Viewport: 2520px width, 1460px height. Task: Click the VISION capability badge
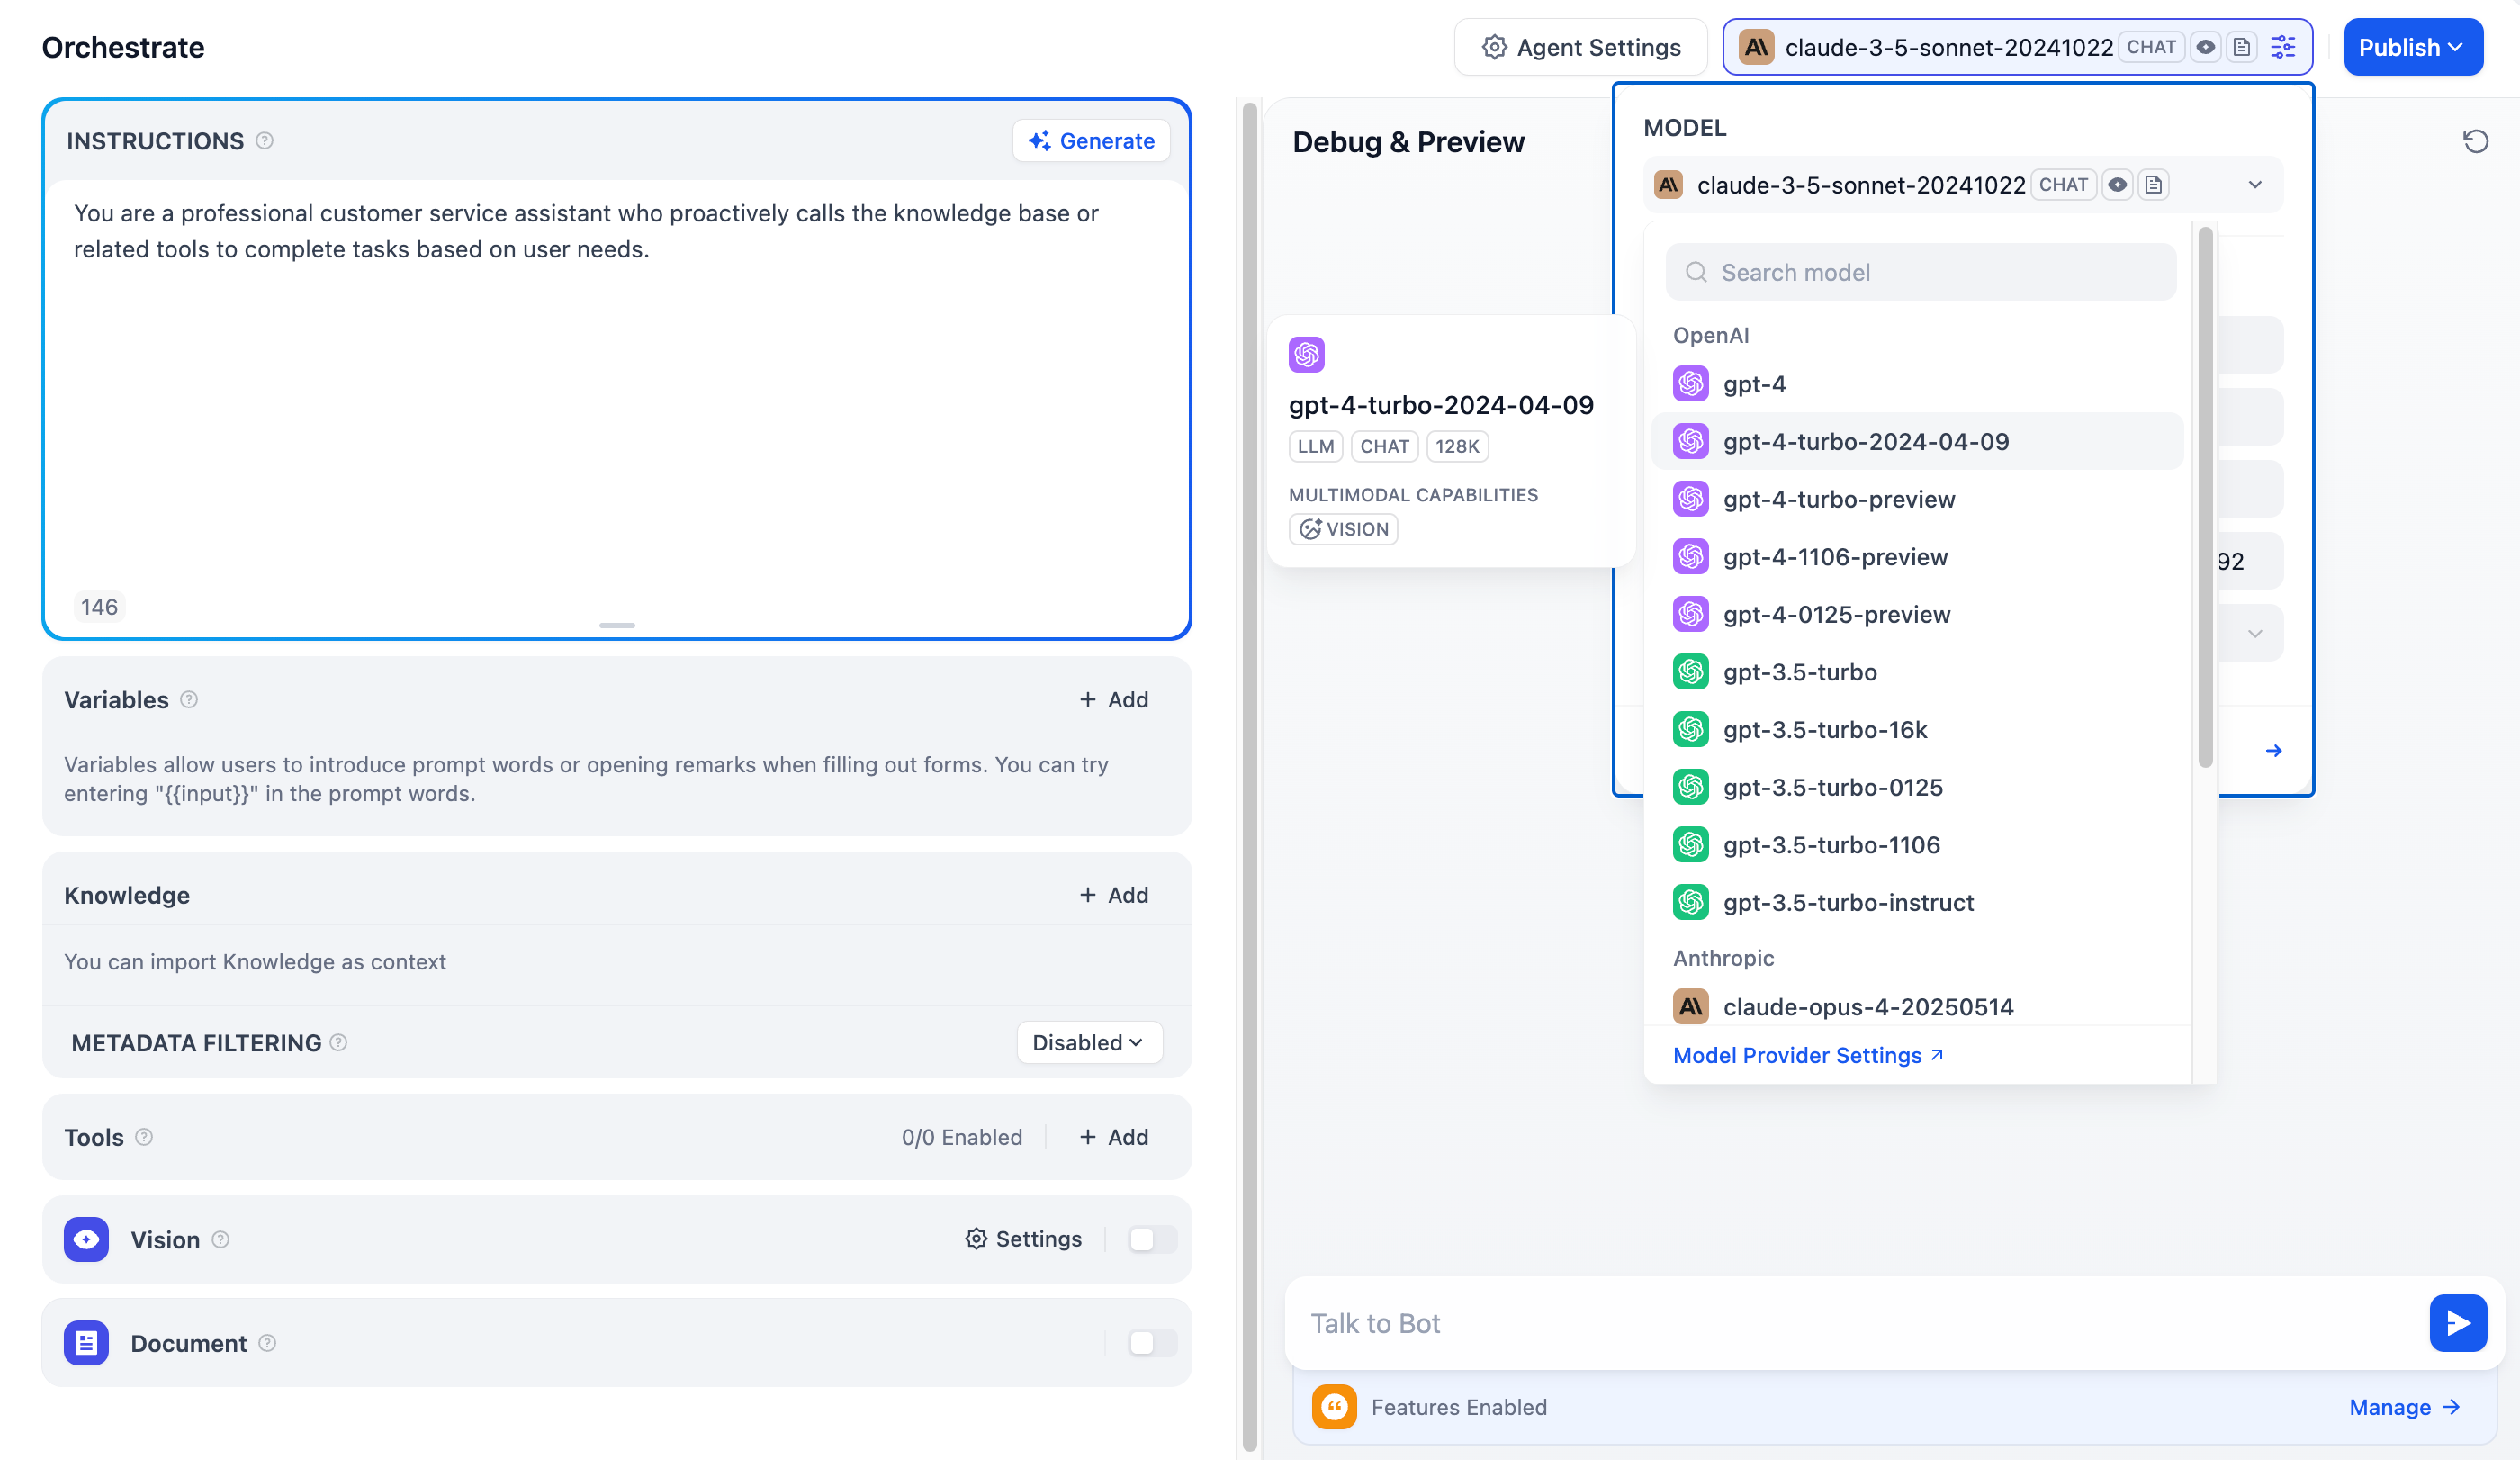point(1343,529)
